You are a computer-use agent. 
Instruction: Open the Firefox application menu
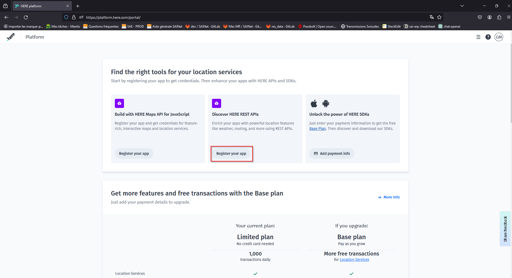pos(509,17)
